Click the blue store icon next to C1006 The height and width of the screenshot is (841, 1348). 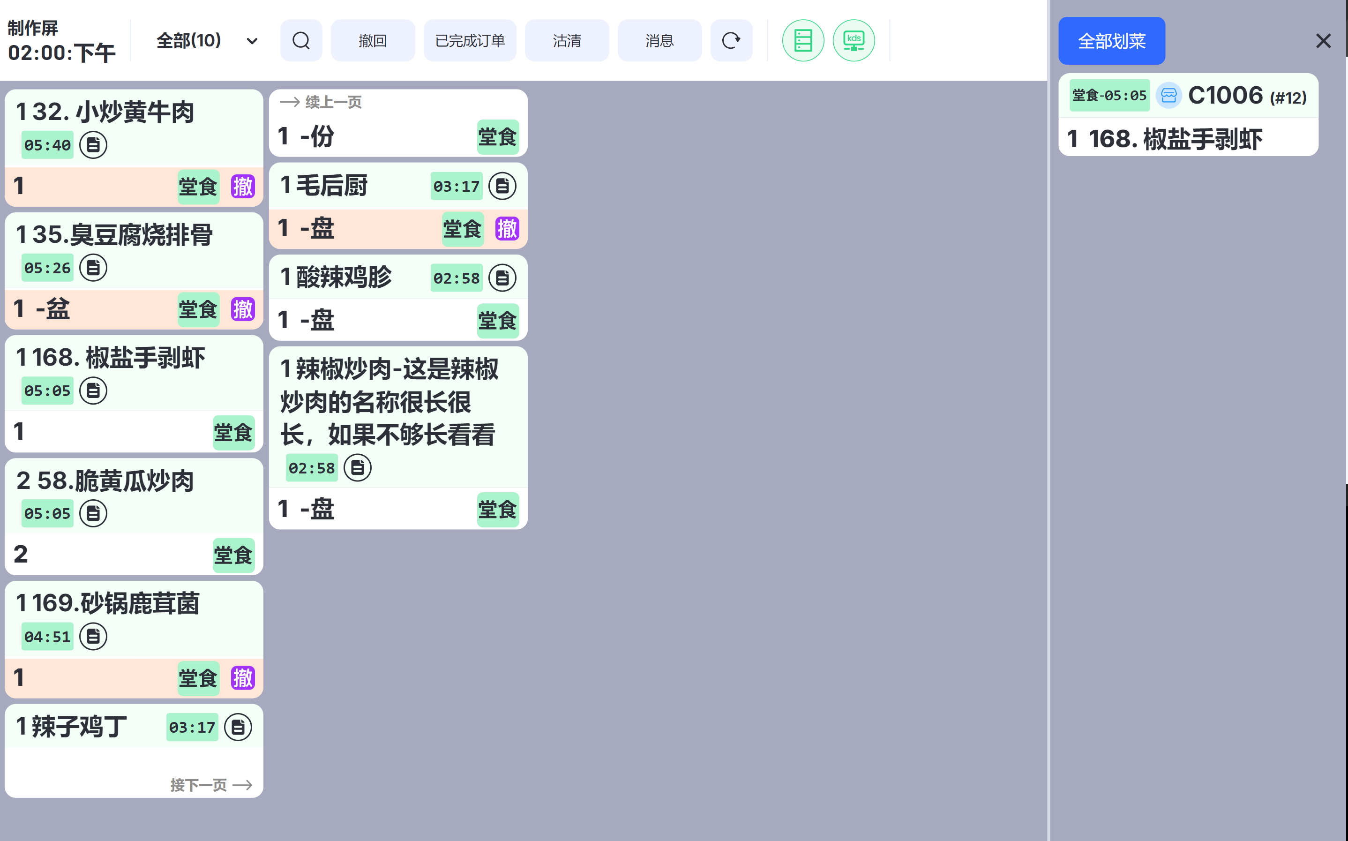click(x=1168, y=96)
